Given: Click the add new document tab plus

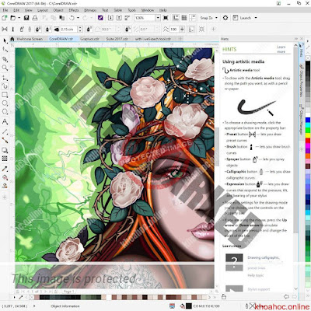Looking at the screenshot, I should (180, 39).
